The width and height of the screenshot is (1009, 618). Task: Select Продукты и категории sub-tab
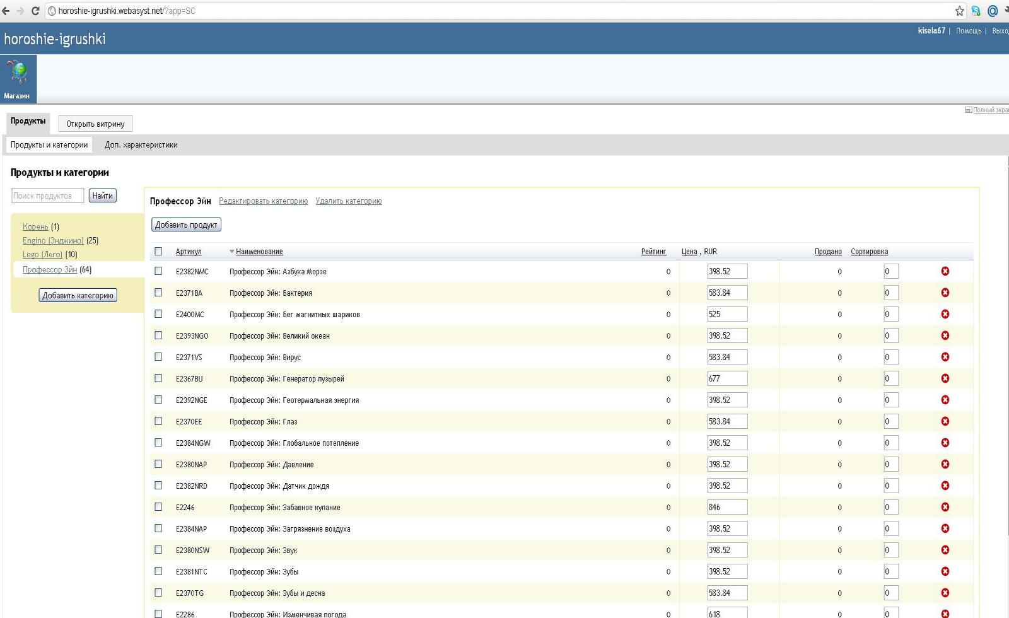point(49,145)
